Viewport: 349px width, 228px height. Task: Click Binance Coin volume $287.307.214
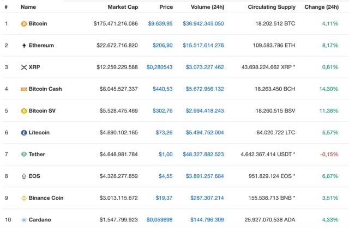(207, 198)
